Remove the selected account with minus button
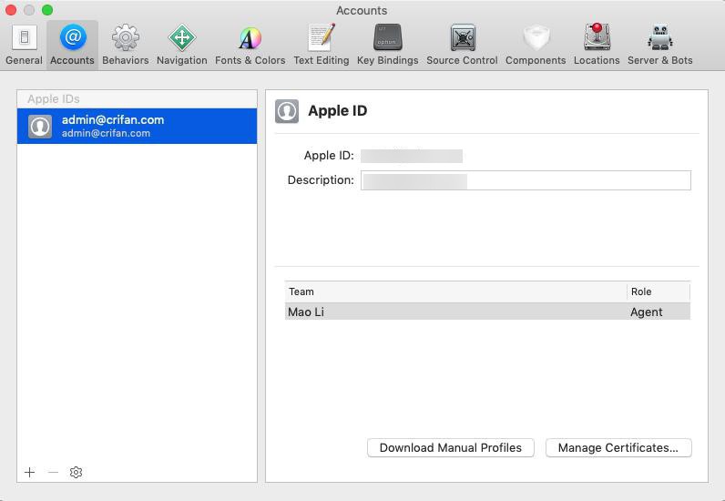 [x=53, y=473]
